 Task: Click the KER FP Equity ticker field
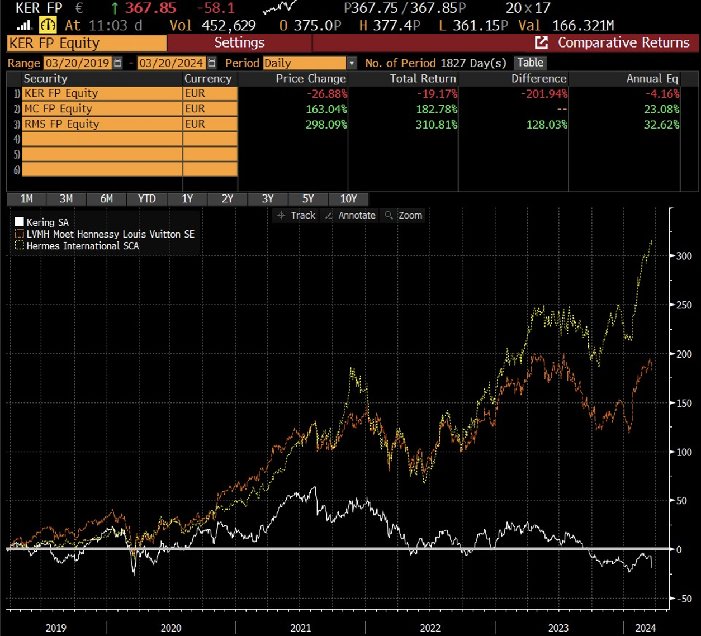[87, 43]
